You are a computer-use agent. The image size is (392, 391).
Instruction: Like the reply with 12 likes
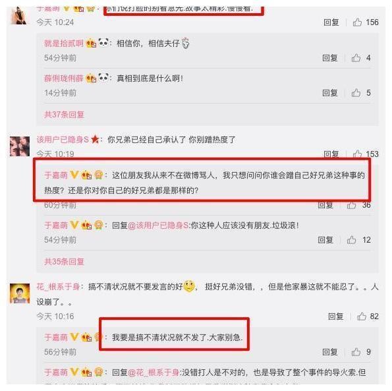point(352,240)
